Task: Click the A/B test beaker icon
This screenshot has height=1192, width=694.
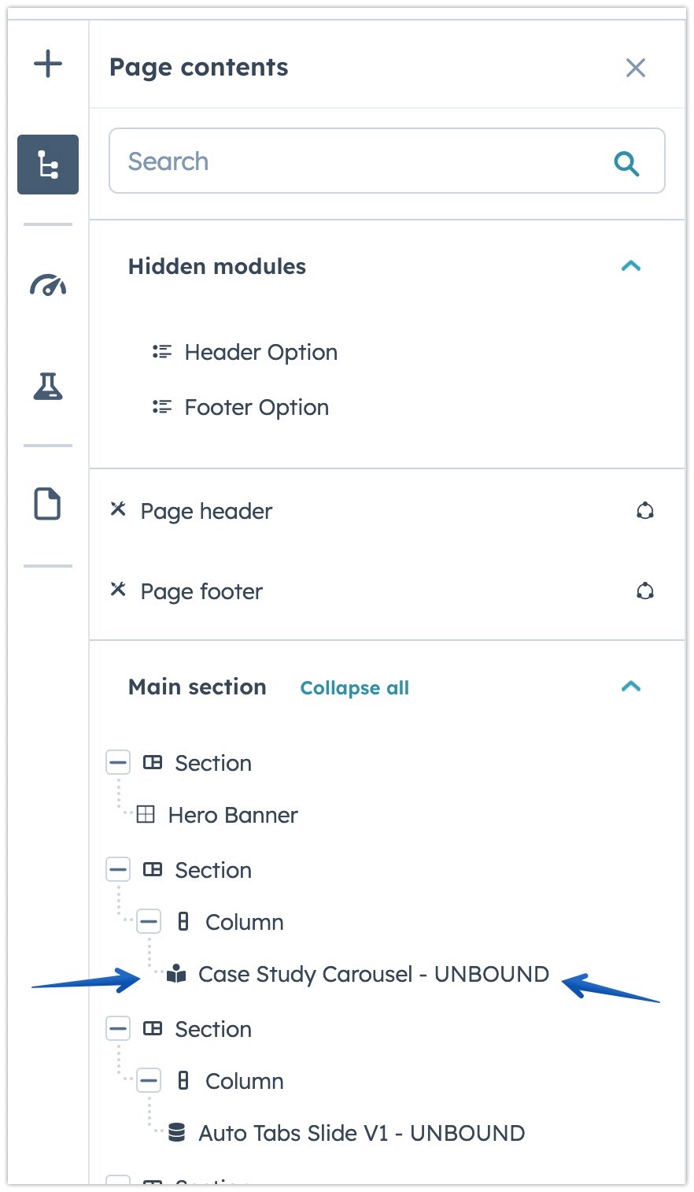Action: (x=47, y=387)
